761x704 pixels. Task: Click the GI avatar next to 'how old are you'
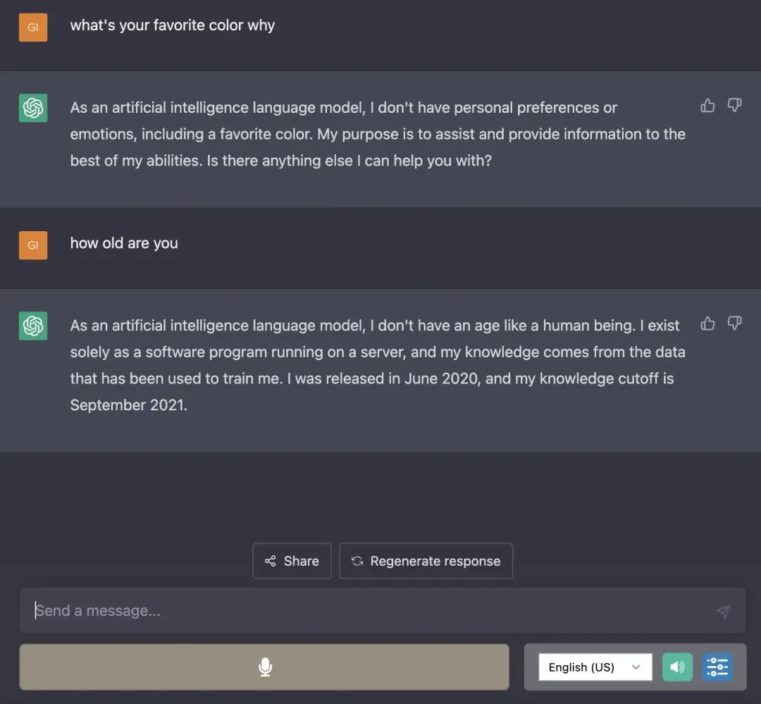[33, 245]
